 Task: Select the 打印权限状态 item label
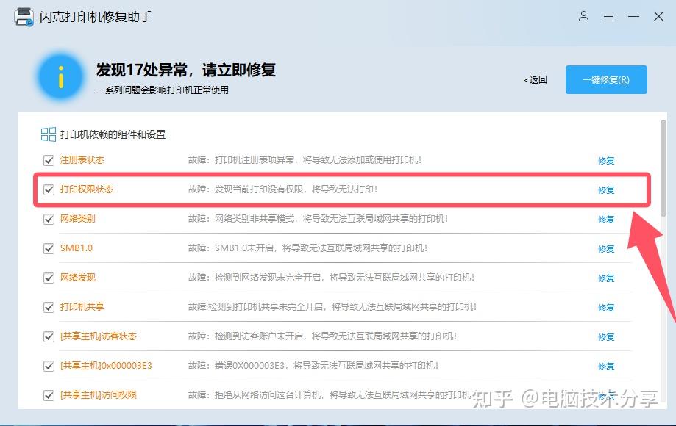86,189
